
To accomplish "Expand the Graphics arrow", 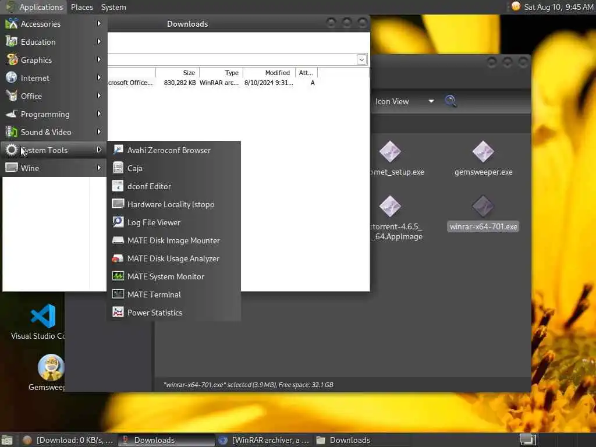I will (99, 60).
